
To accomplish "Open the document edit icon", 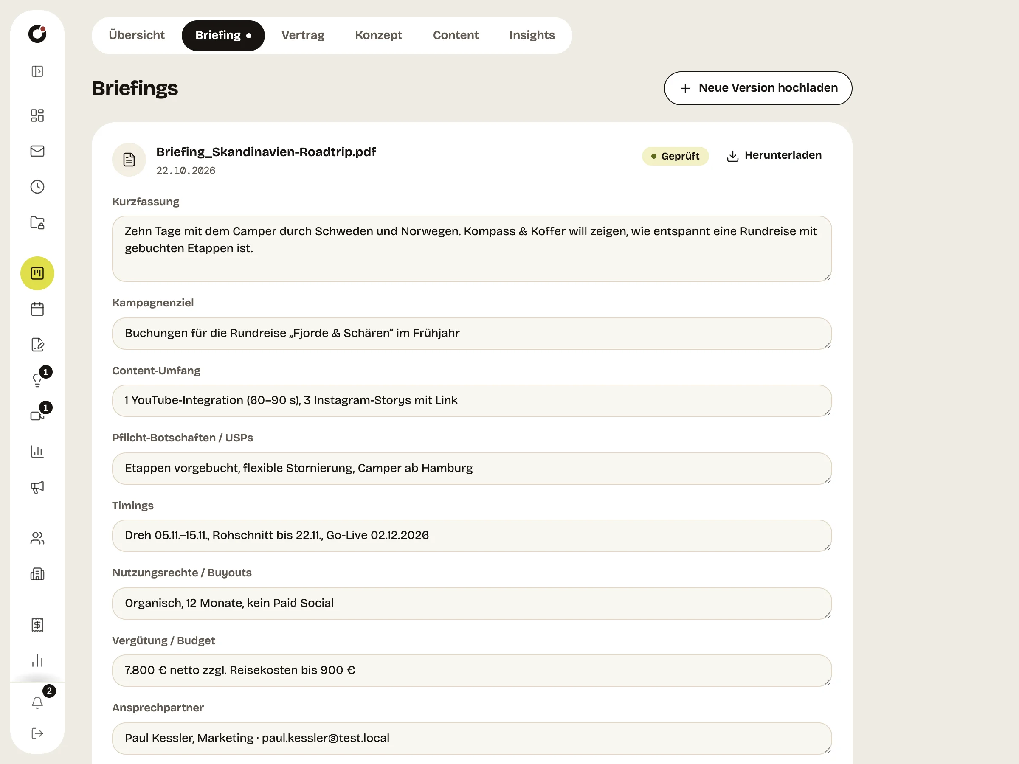I will [37, 345].
